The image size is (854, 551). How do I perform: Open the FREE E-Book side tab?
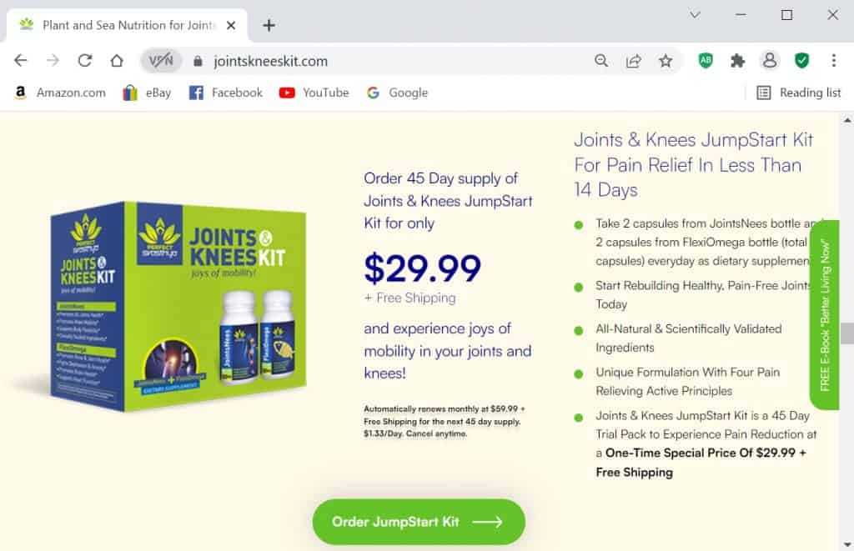825,315
